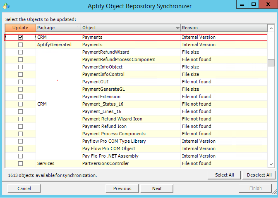The height and width of the screenshot is (198, 278).
Task: Check the Payment_Lines_16 checkbox
Action: (20, 111)
